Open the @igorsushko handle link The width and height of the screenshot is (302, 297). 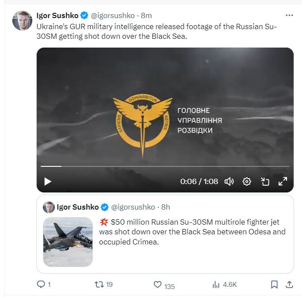[x=113, y=15]
